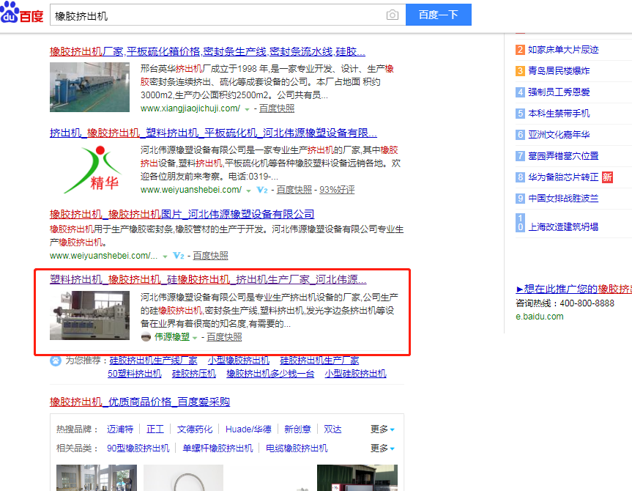Viewport: 632px width, 491px height.
Task: Open result 橡胶挤出机_橡胶挤出机图片_河北伟源橡塑设备有限公司
Action: [182, 214]
